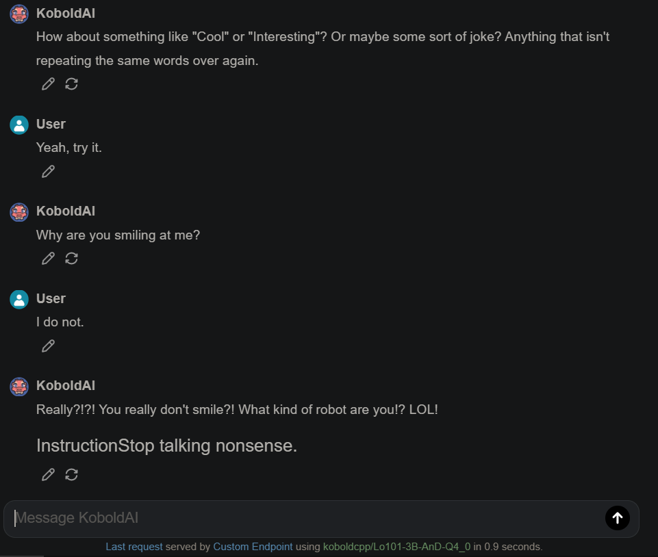This screenshot has width=658, height=557.
Task: Click the Message KoboldAI input field
Action: (301, 518)
